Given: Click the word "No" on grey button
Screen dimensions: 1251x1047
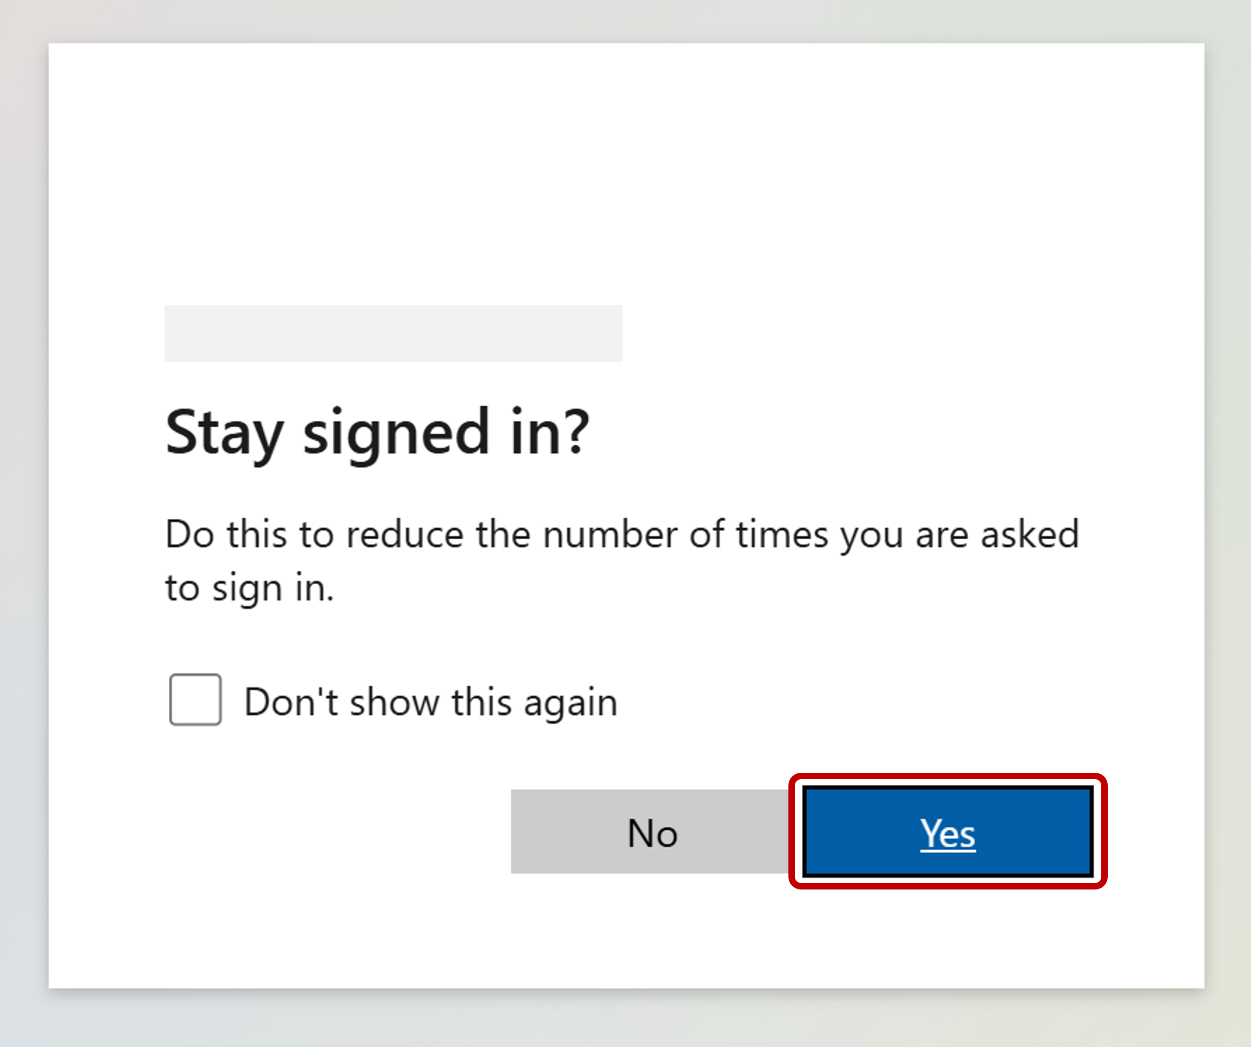Looking at the screenshot, I should coord(652,833).
